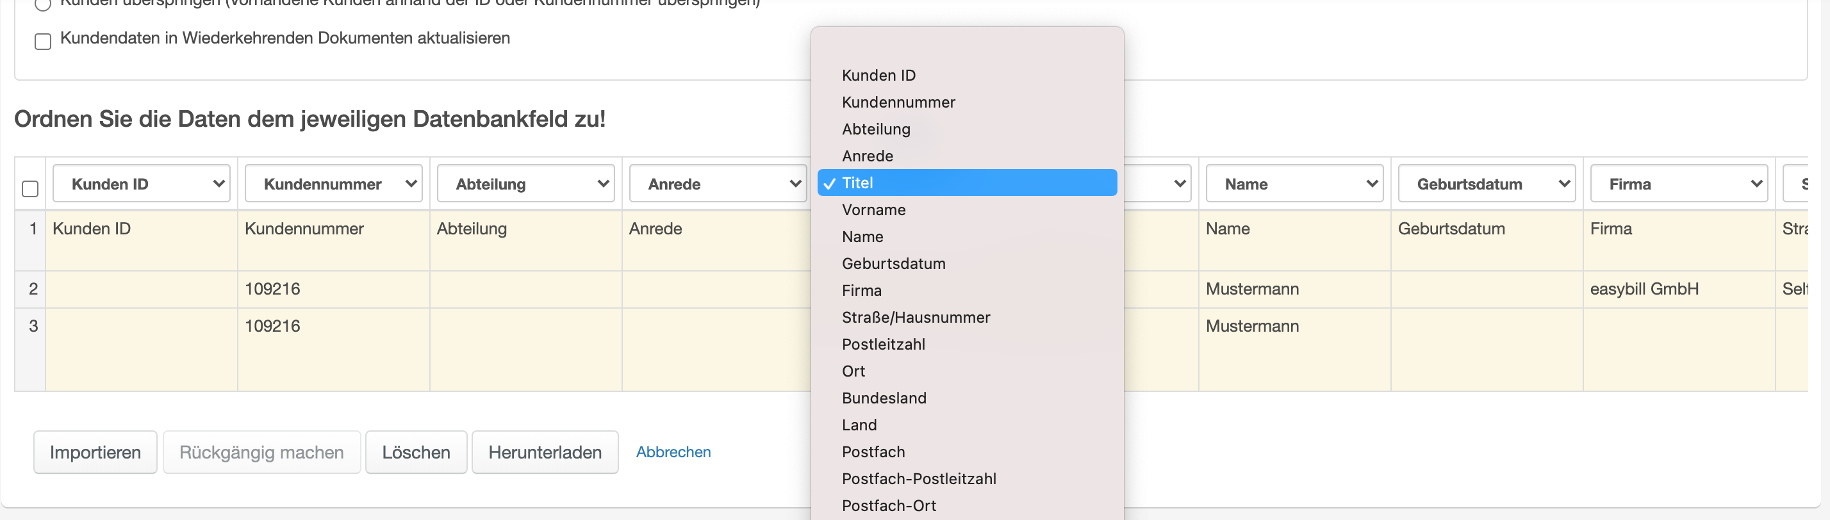Open the Kundennummer column mapping dropdown
The width and height of the screenshot is (1830, 520).
click(x=333, y=184)
